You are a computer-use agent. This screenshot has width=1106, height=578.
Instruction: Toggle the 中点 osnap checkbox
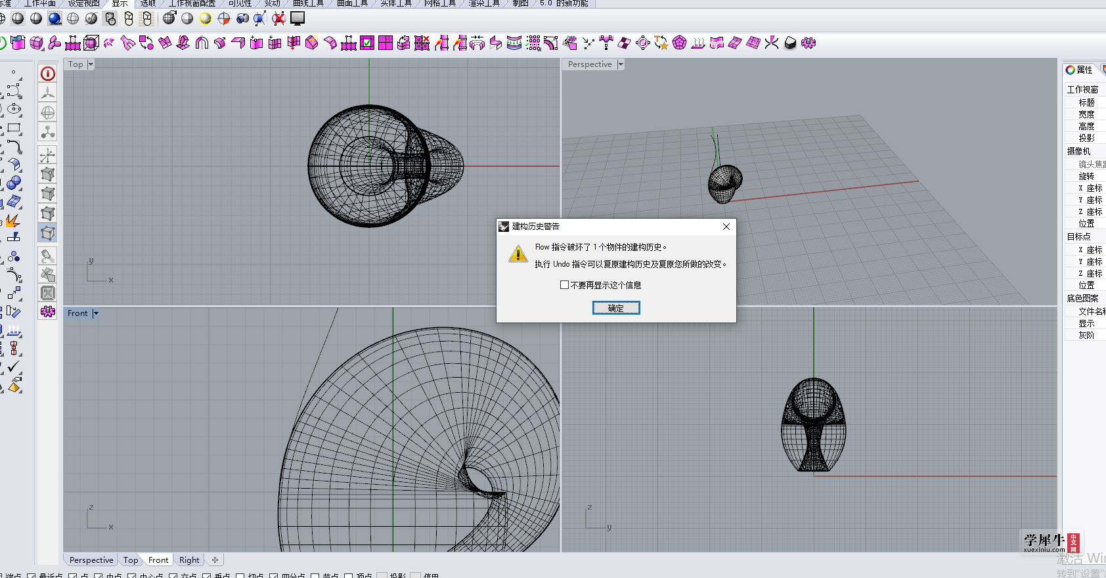click(98, 576)
